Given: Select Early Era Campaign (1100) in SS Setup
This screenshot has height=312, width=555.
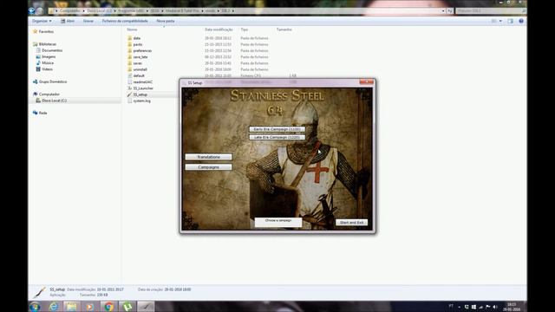Looking at the screenshot, I should tap(277, 129).
